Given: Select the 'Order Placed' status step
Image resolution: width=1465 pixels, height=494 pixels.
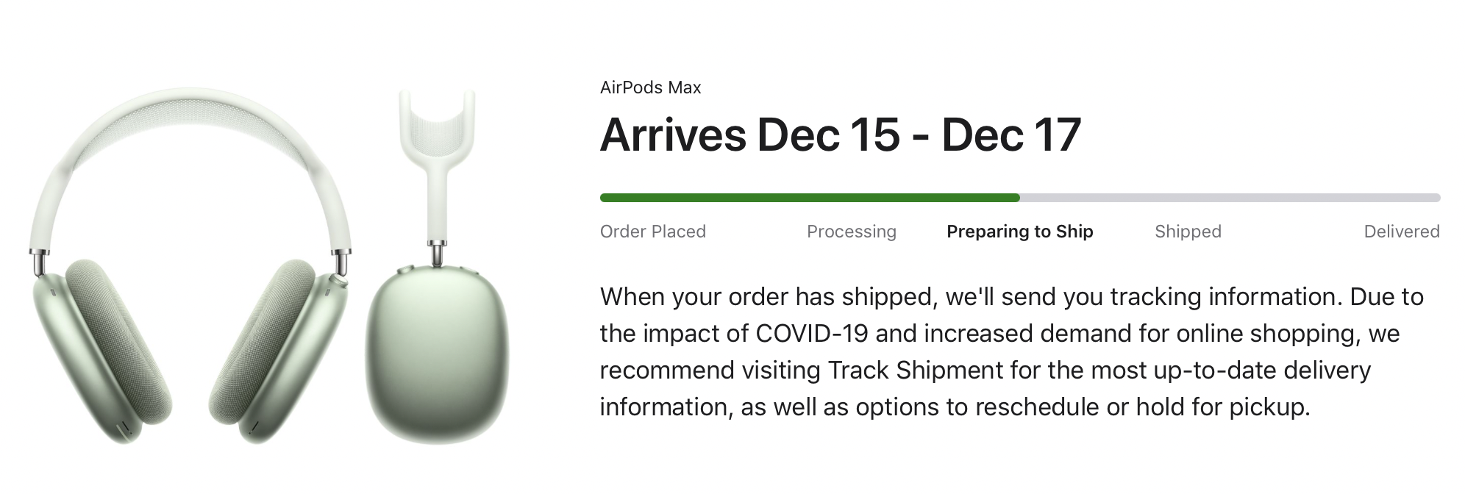Looking at the screenshot, I should coord(653,232).
